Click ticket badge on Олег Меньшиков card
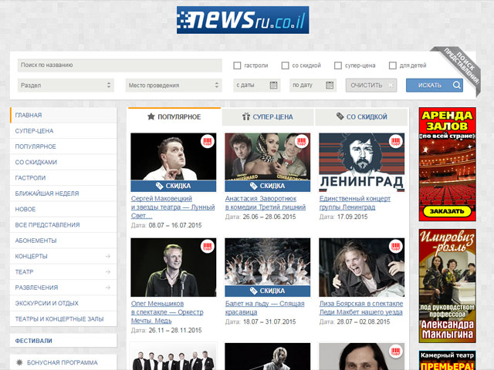Image resolution: width=494 pixels, height=370 pixels. point(208,247)
